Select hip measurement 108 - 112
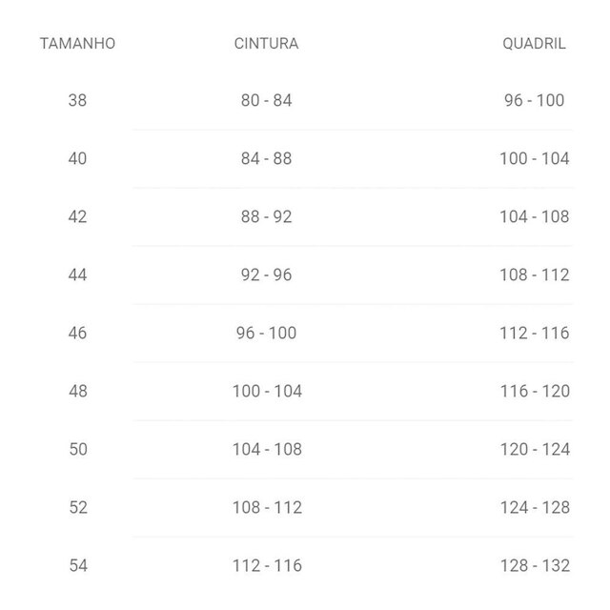 [x=535, y=275]
